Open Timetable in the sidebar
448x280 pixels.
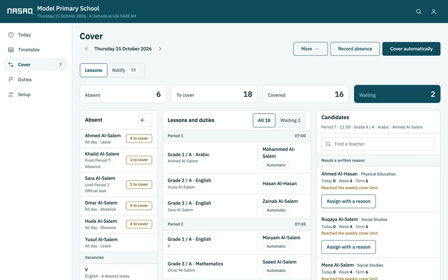[36, 50]
